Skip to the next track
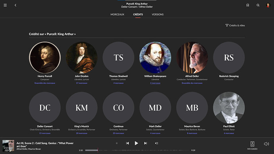The width and height of the screenshot is (274, 154). pyautogui.click(x=146, y=143)
